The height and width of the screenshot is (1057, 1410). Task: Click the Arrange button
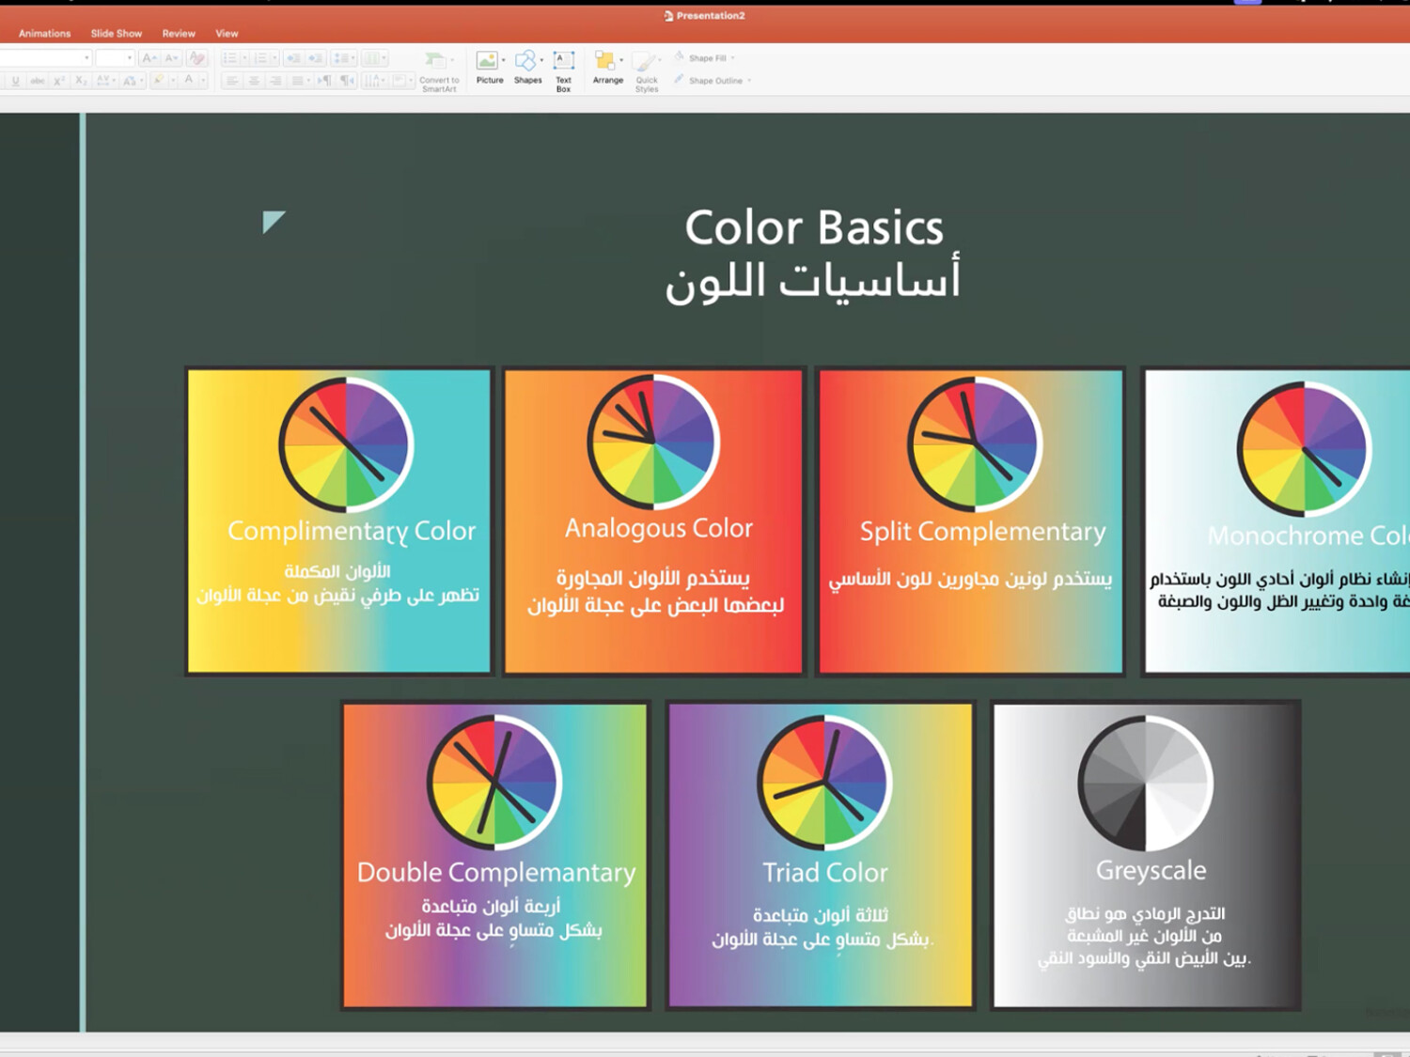click(607, 67)
